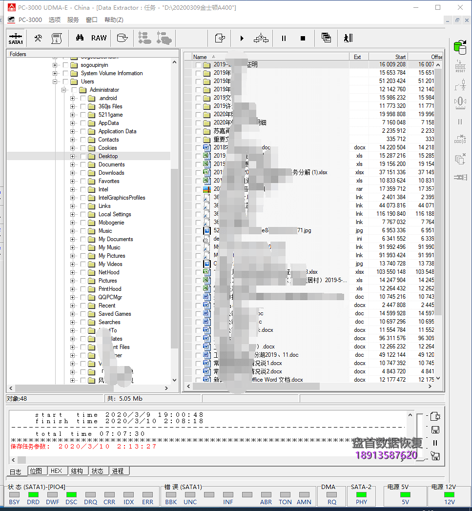This screenshot has height=511, width=472.
Task: Tick the checkbox next to Users folder
Action: 65,82
